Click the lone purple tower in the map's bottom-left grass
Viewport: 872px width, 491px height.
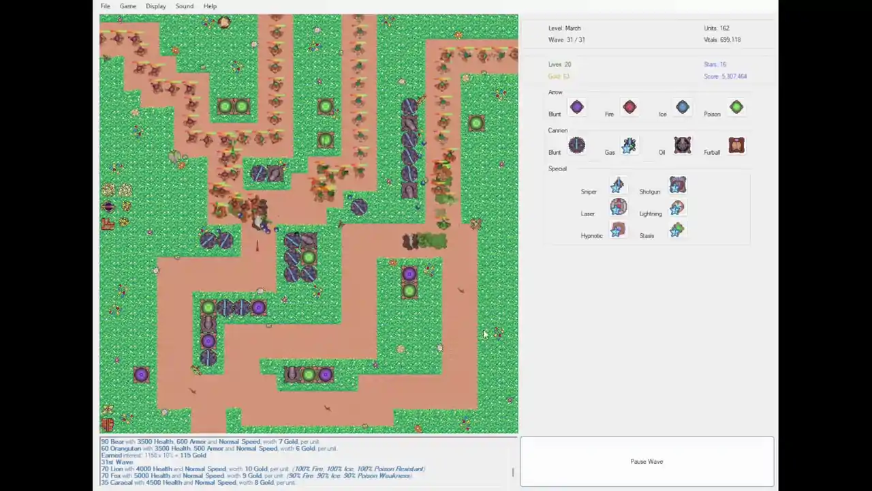pos(141,374)
